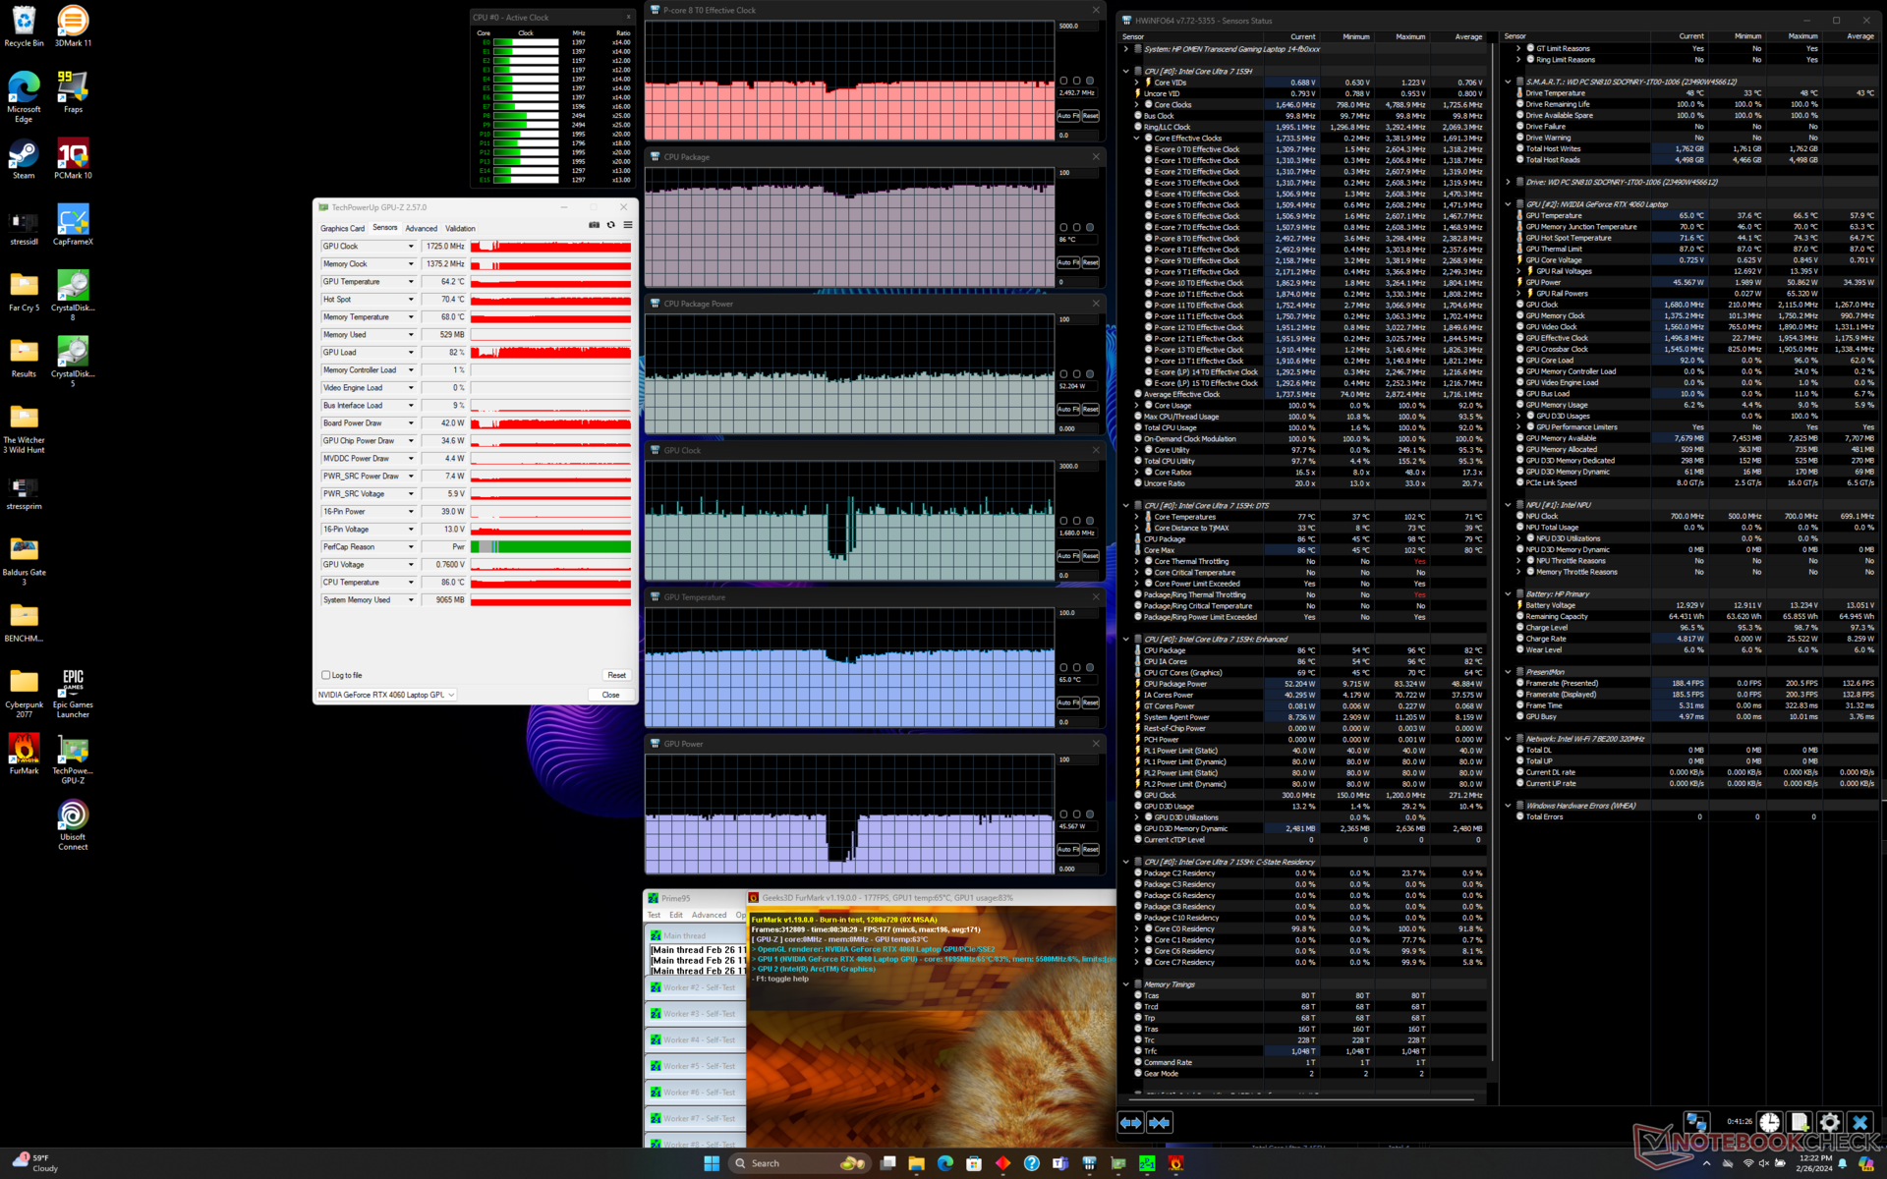This screenshot has width=1887, height=1179.
Task: Click HWiNFO network remote monitors icon
Action: 1696,1121
